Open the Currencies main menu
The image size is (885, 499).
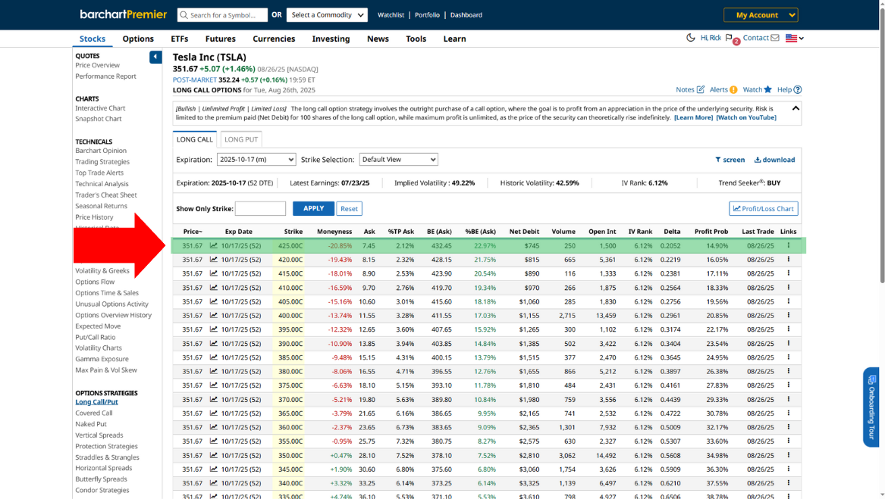[x=274, y=39]
